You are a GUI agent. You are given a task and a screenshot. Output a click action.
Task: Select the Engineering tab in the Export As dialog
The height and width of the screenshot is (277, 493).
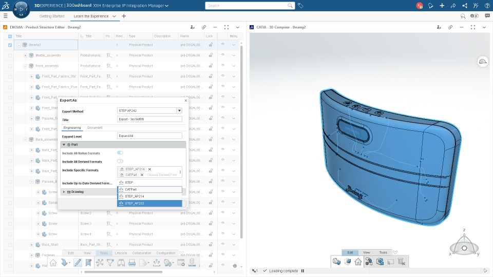tap(72, 128)
